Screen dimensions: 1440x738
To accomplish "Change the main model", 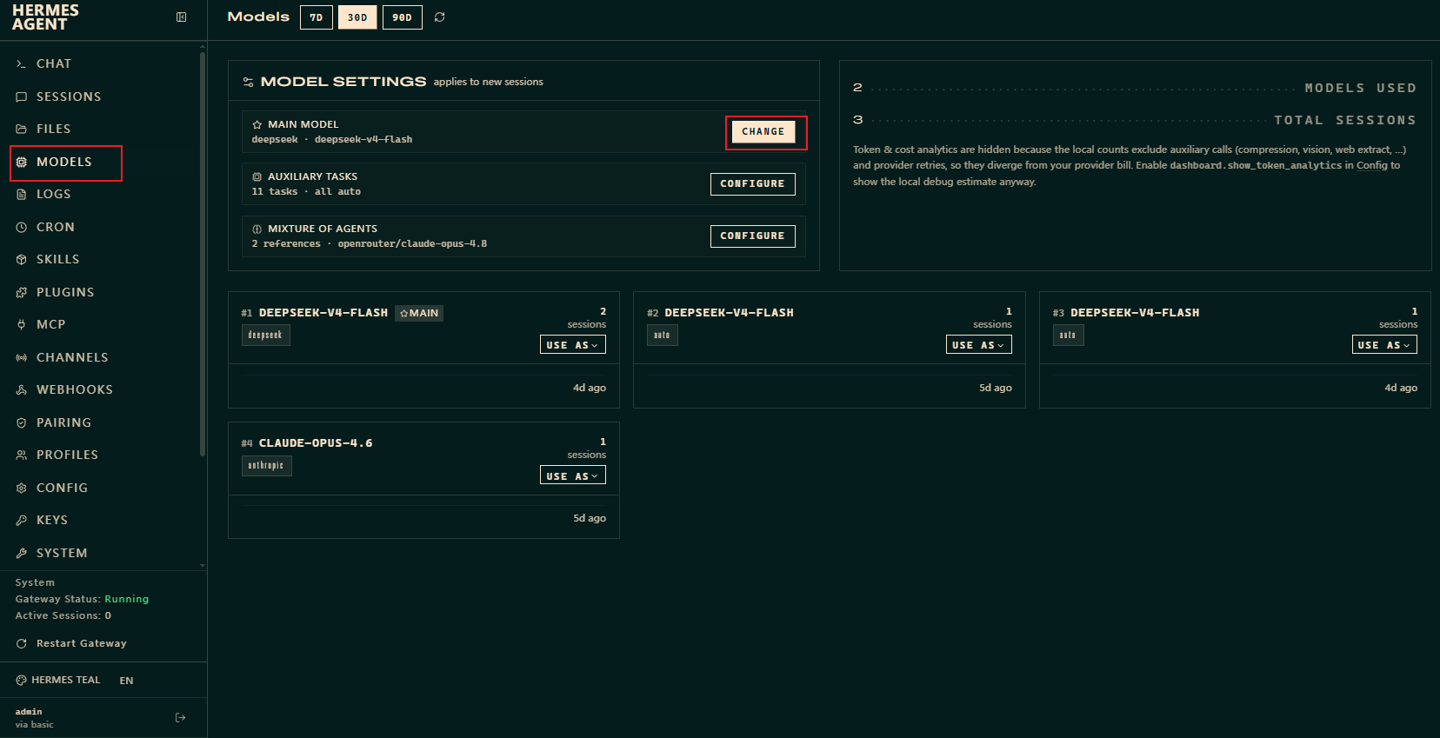I will point(763,132).
